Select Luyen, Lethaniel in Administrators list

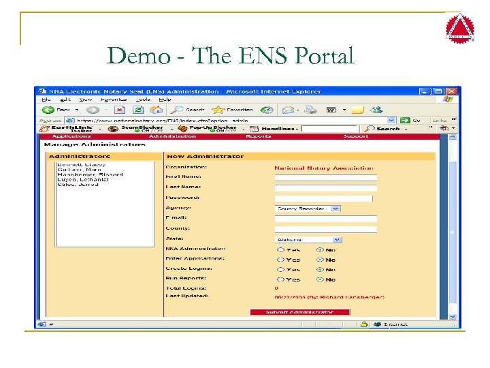pyautogui.click(x=83, y=180)
